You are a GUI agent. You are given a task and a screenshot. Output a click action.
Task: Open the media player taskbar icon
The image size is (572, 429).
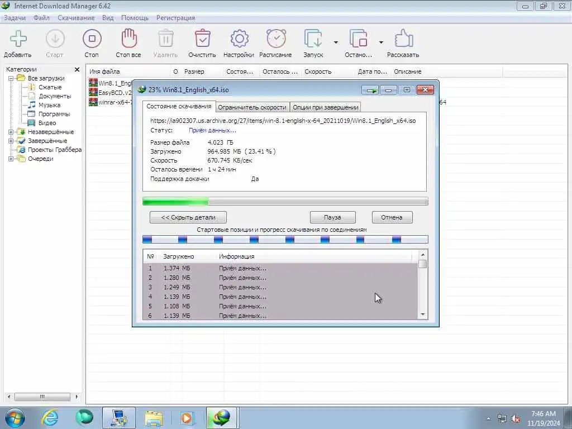coord(187,418)
